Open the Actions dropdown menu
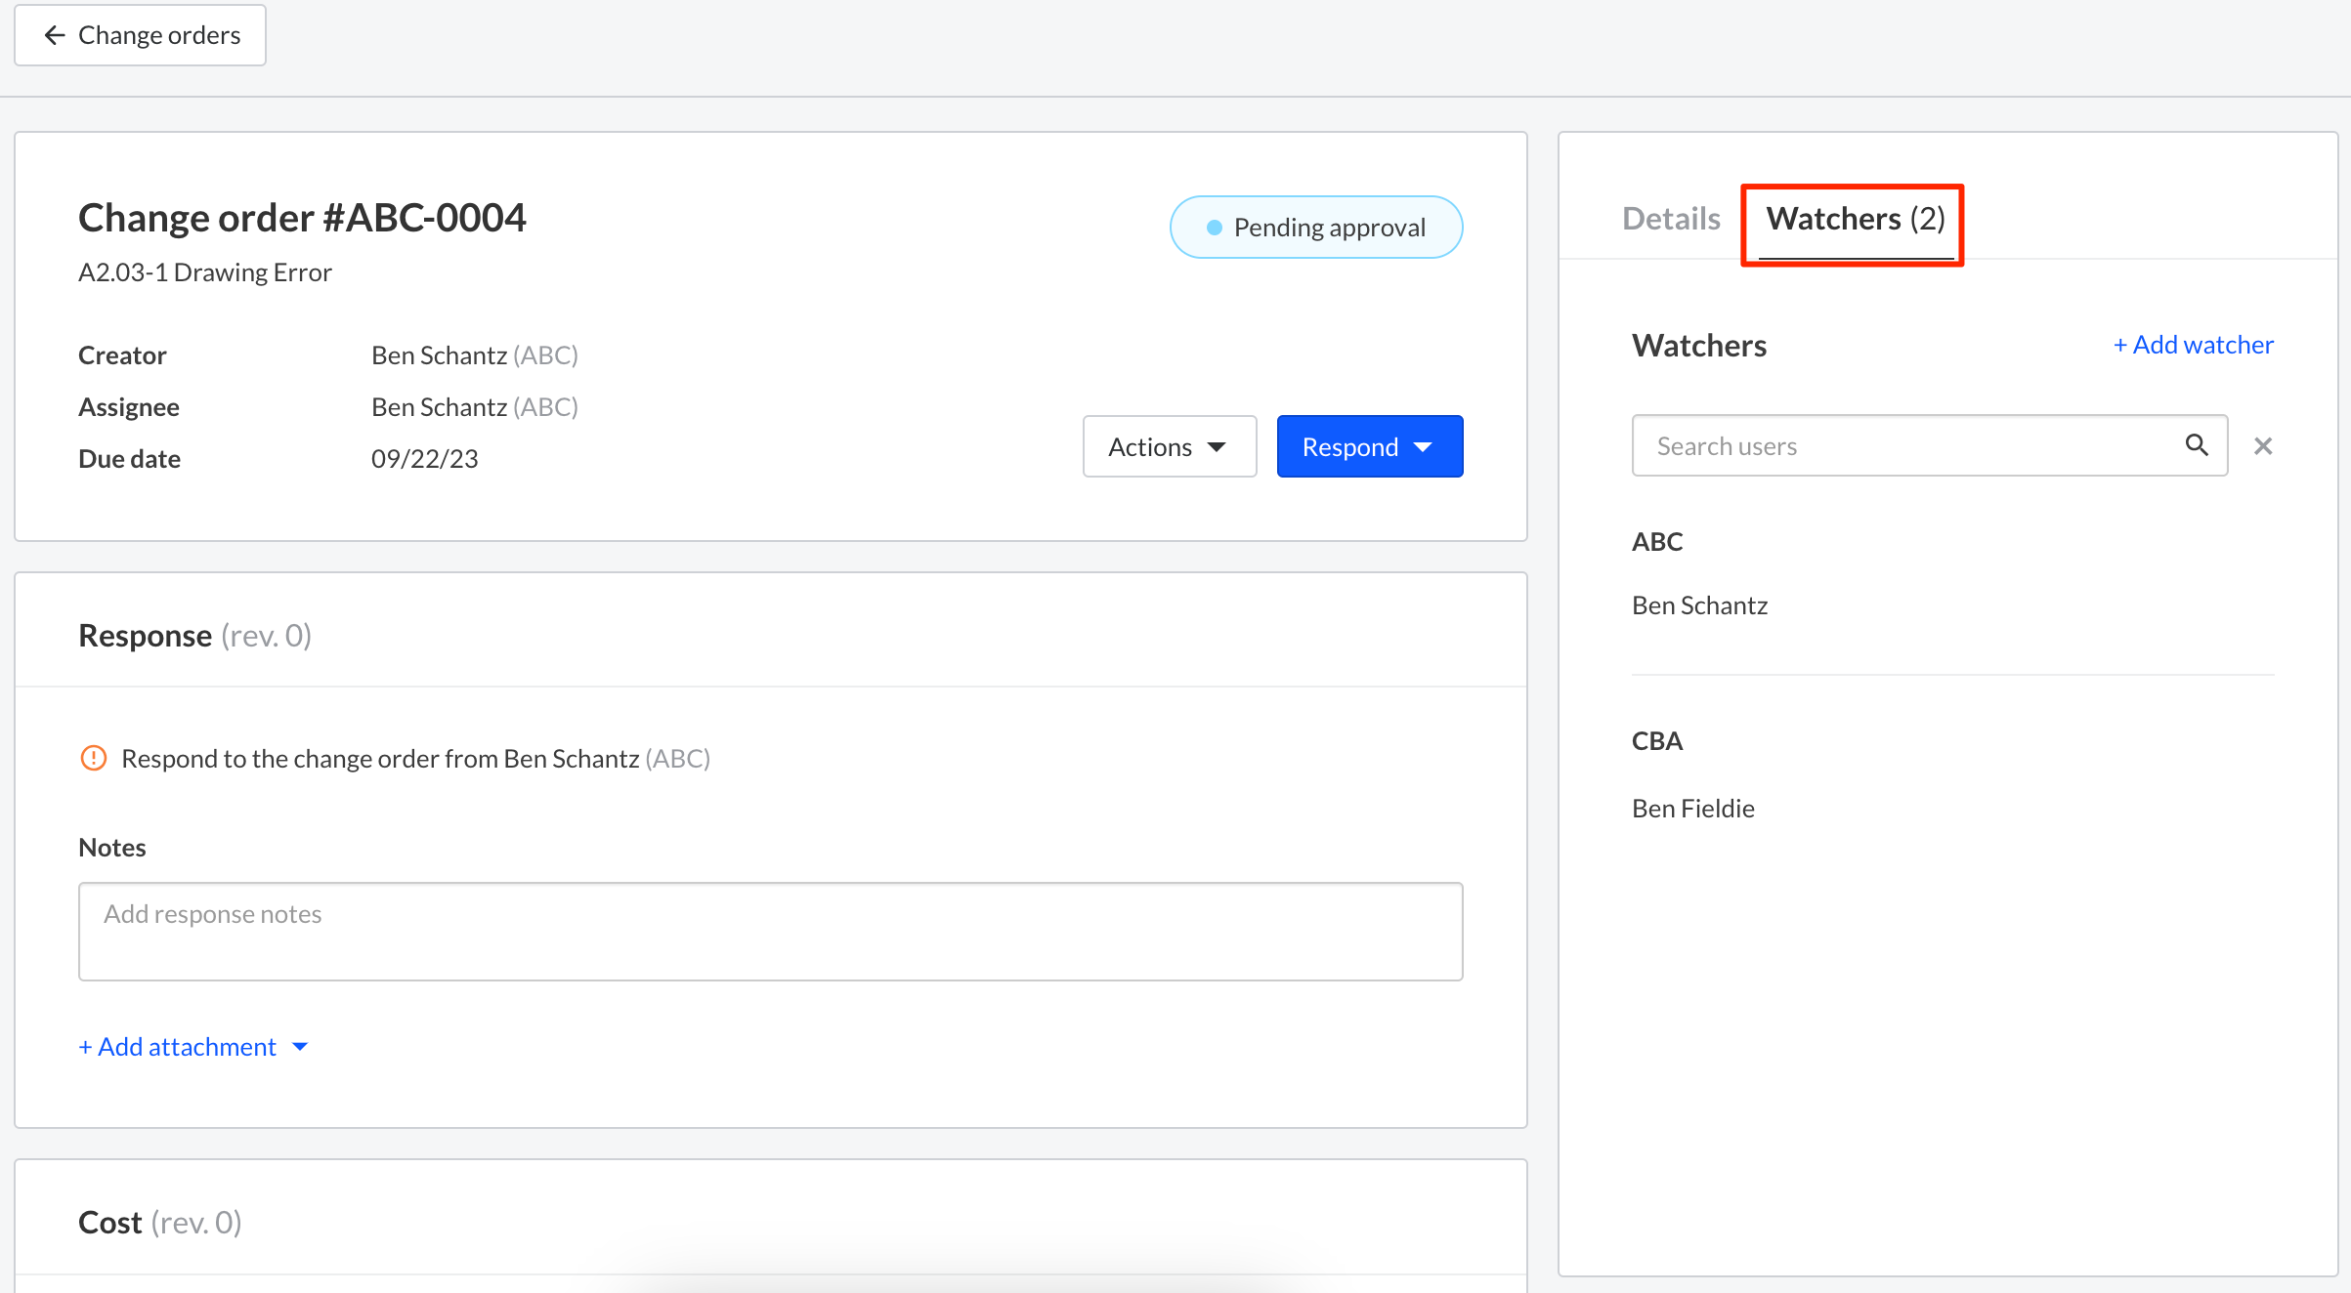This screenshot has height=1293, width=2351. [1169, 446]
